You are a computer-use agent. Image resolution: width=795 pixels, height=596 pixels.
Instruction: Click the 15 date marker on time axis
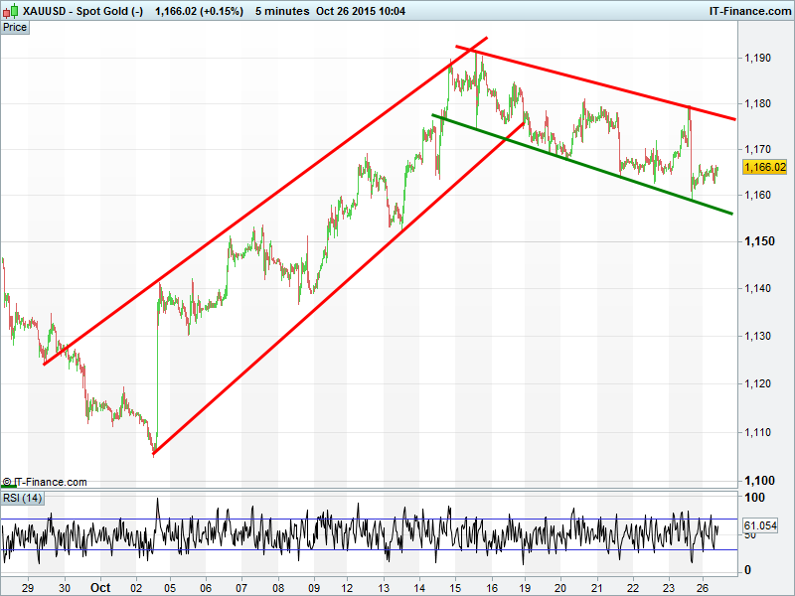[454, 586]
